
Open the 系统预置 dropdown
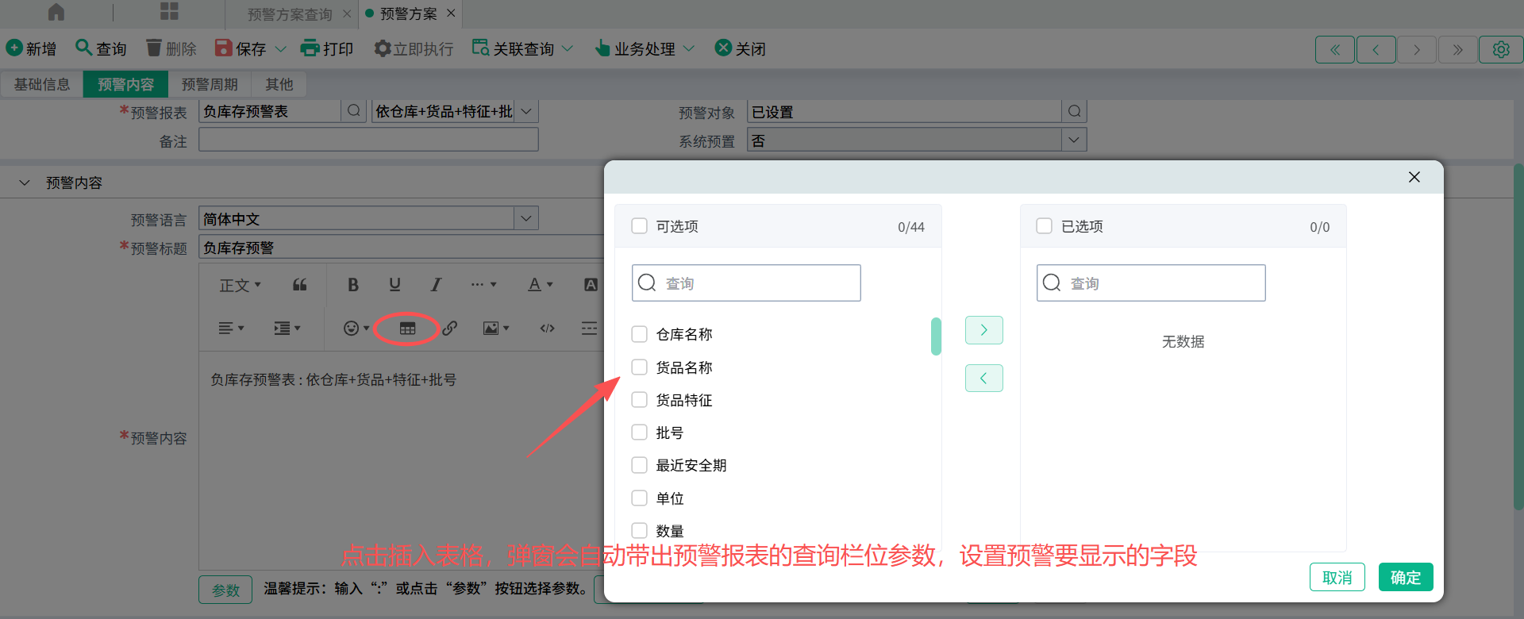[1073, 140]
